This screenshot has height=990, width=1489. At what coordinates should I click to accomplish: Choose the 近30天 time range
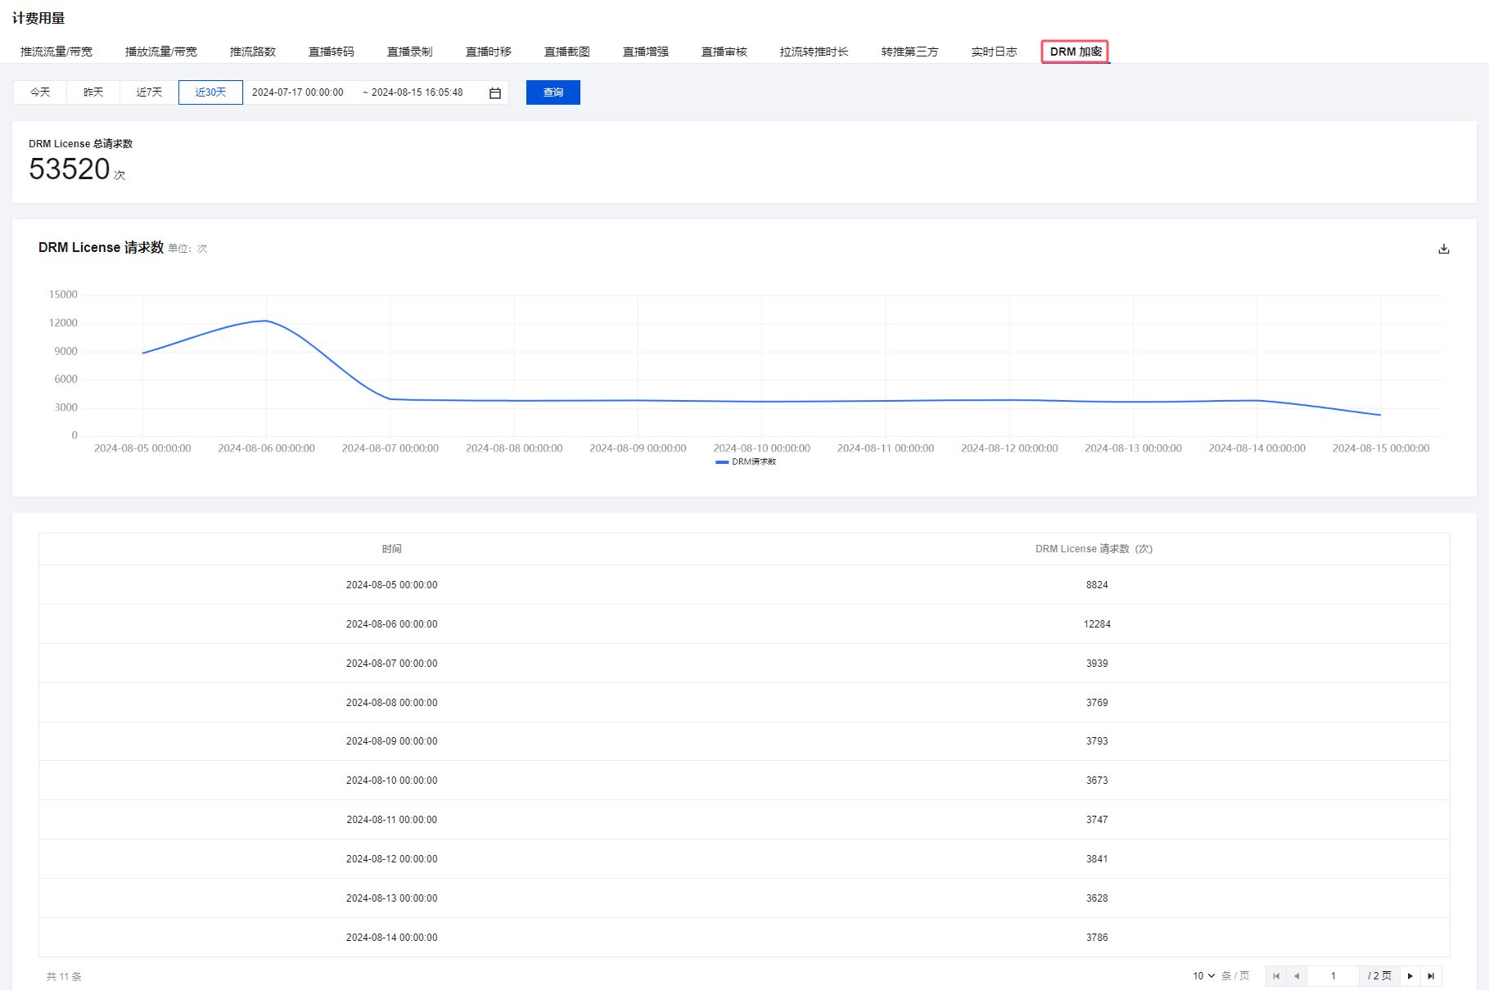[x=210, y=92]
